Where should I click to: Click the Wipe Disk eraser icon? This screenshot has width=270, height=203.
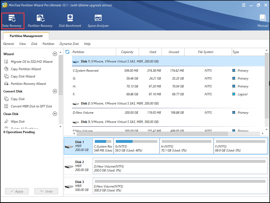pos(6,121)
